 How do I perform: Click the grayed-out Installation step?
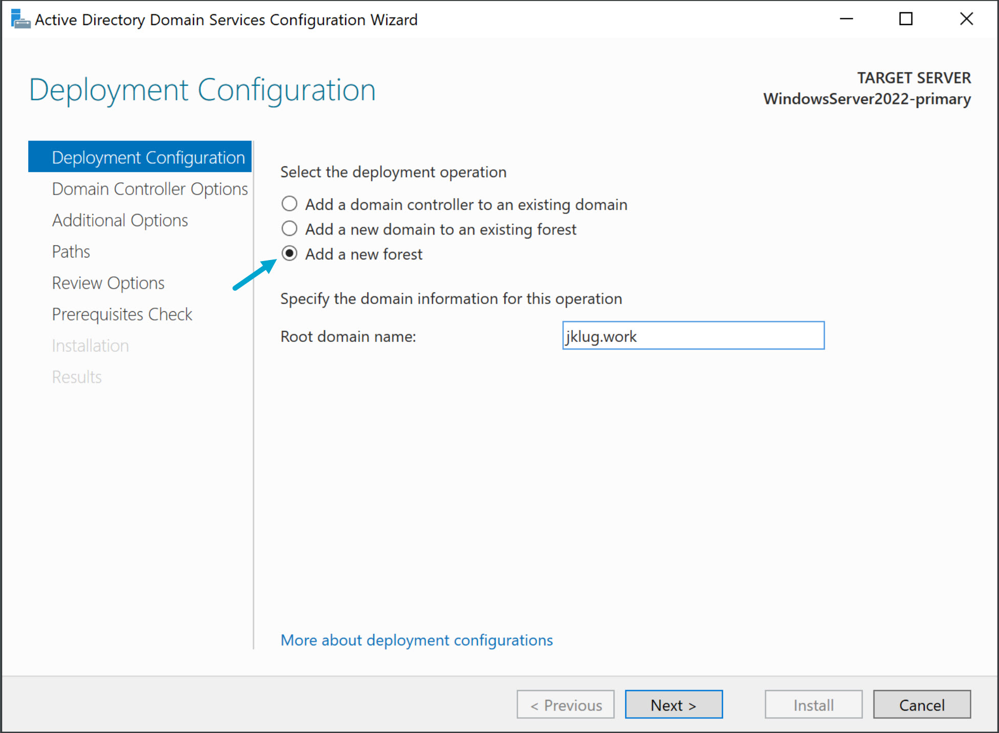coord(90,346)
